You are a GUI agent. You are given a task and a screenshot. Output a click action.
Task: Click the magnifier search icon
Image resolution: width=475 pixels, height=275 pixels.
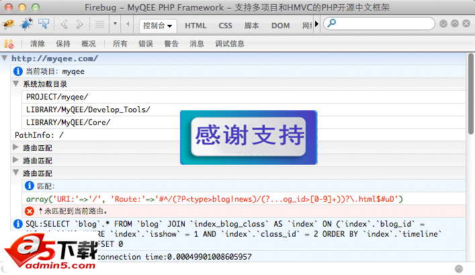click(x=332, y=23)
